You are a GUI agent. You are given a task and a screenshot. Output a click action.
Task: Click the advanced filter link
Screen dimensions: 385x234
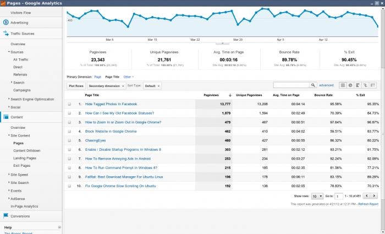coord(326,85)
